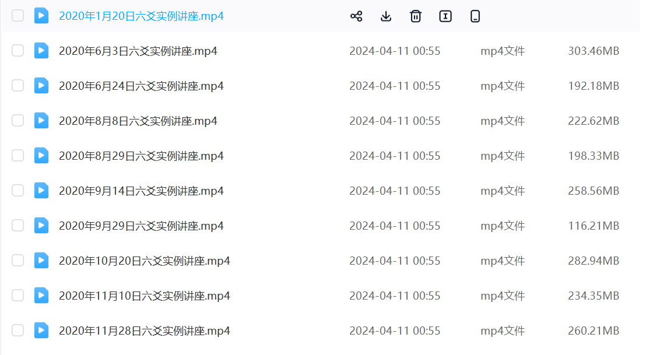Click the mobile device icon
This screenshot has height=355, width=663.
475,16
